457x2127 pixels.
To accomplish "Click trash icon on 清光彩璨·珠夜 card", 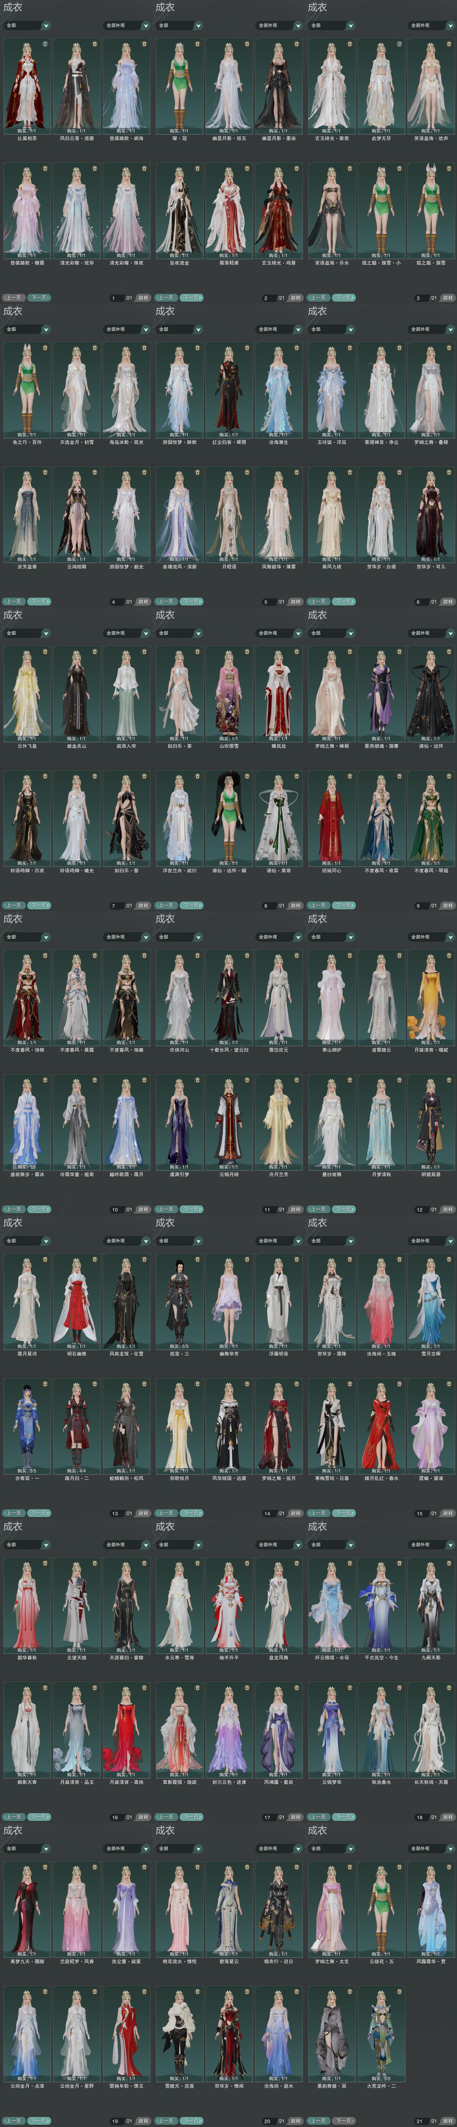I will 144,168.
